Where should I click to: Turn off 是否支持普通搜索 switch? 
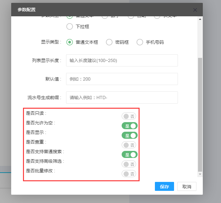130,155
